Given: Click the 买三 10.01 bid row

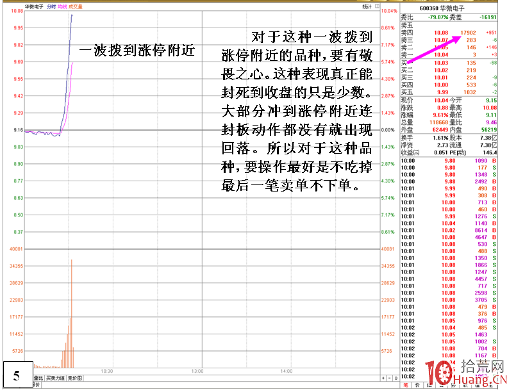Looking at the screenshot, I should [449, 78].
